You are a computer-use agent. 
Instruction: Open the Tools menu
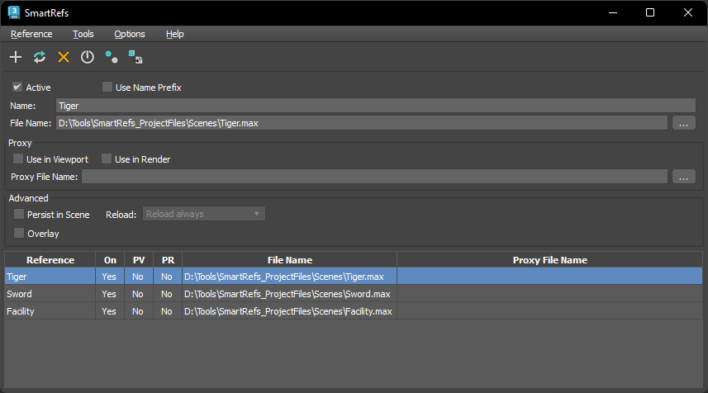[83, 35]
